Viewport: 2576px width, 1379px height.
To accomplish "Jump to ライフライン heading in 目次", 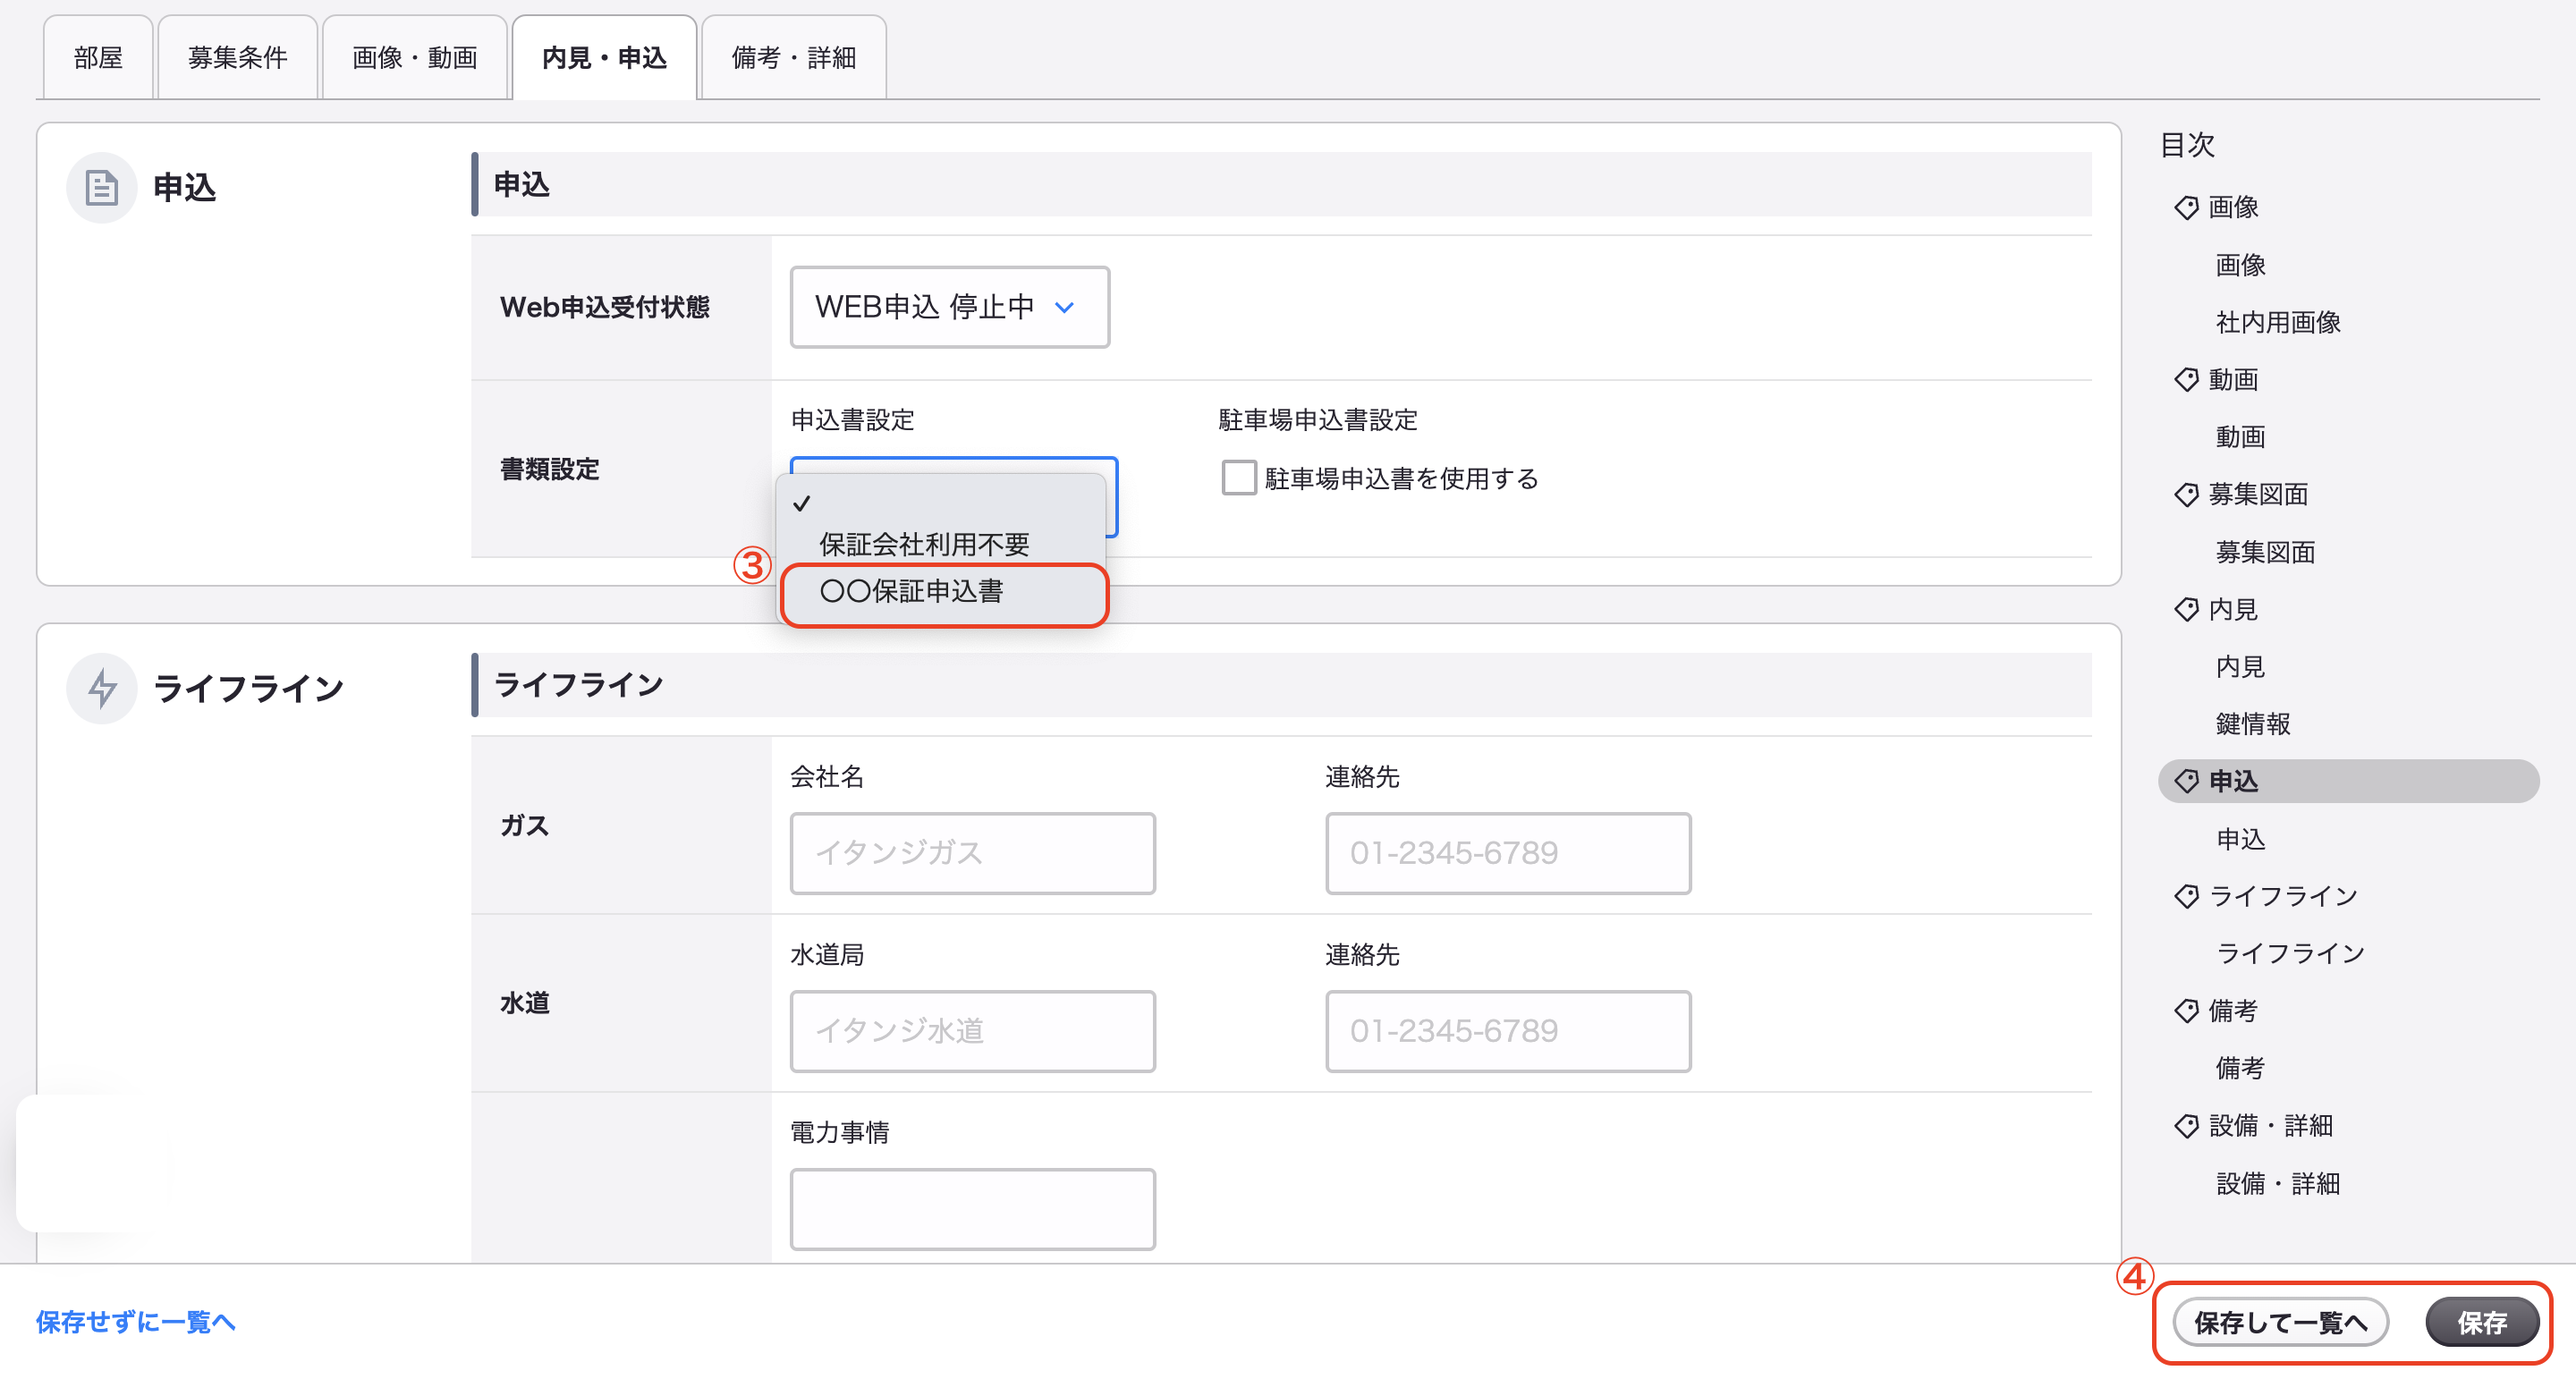I will coord(2283,896).
